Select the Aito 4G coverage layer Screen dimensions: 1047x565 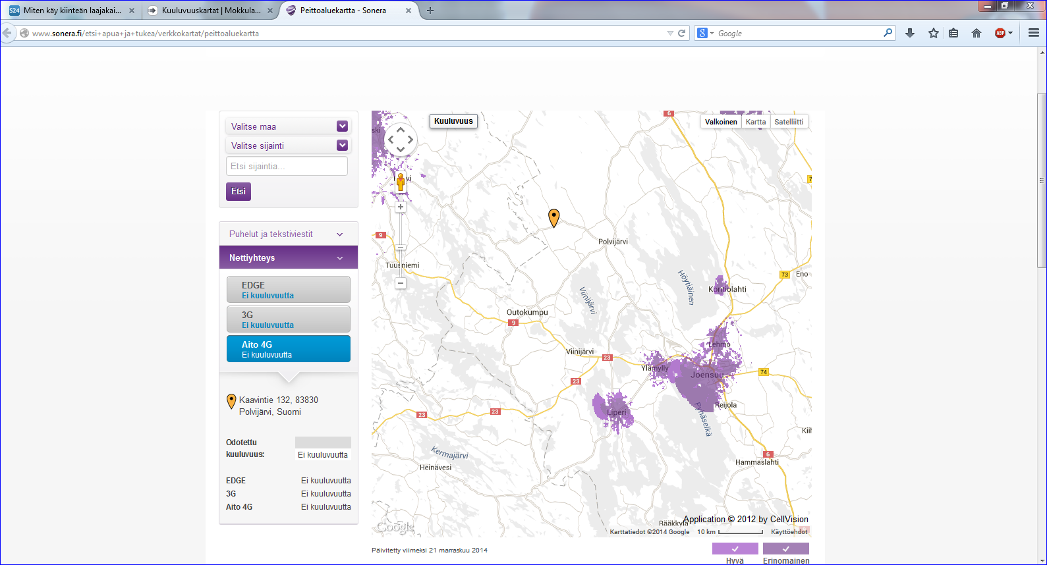pos(289,349)
